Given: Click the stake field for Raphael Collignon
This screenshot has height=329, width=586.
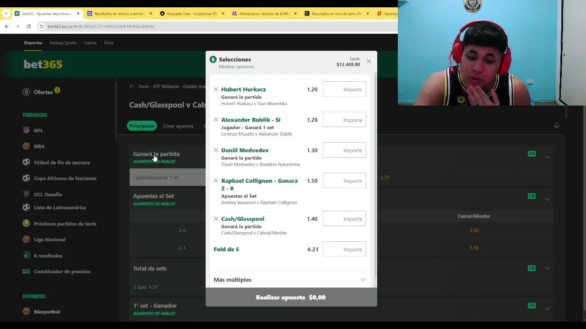Looking at the screenshot, I should click(x=344, y=180).
